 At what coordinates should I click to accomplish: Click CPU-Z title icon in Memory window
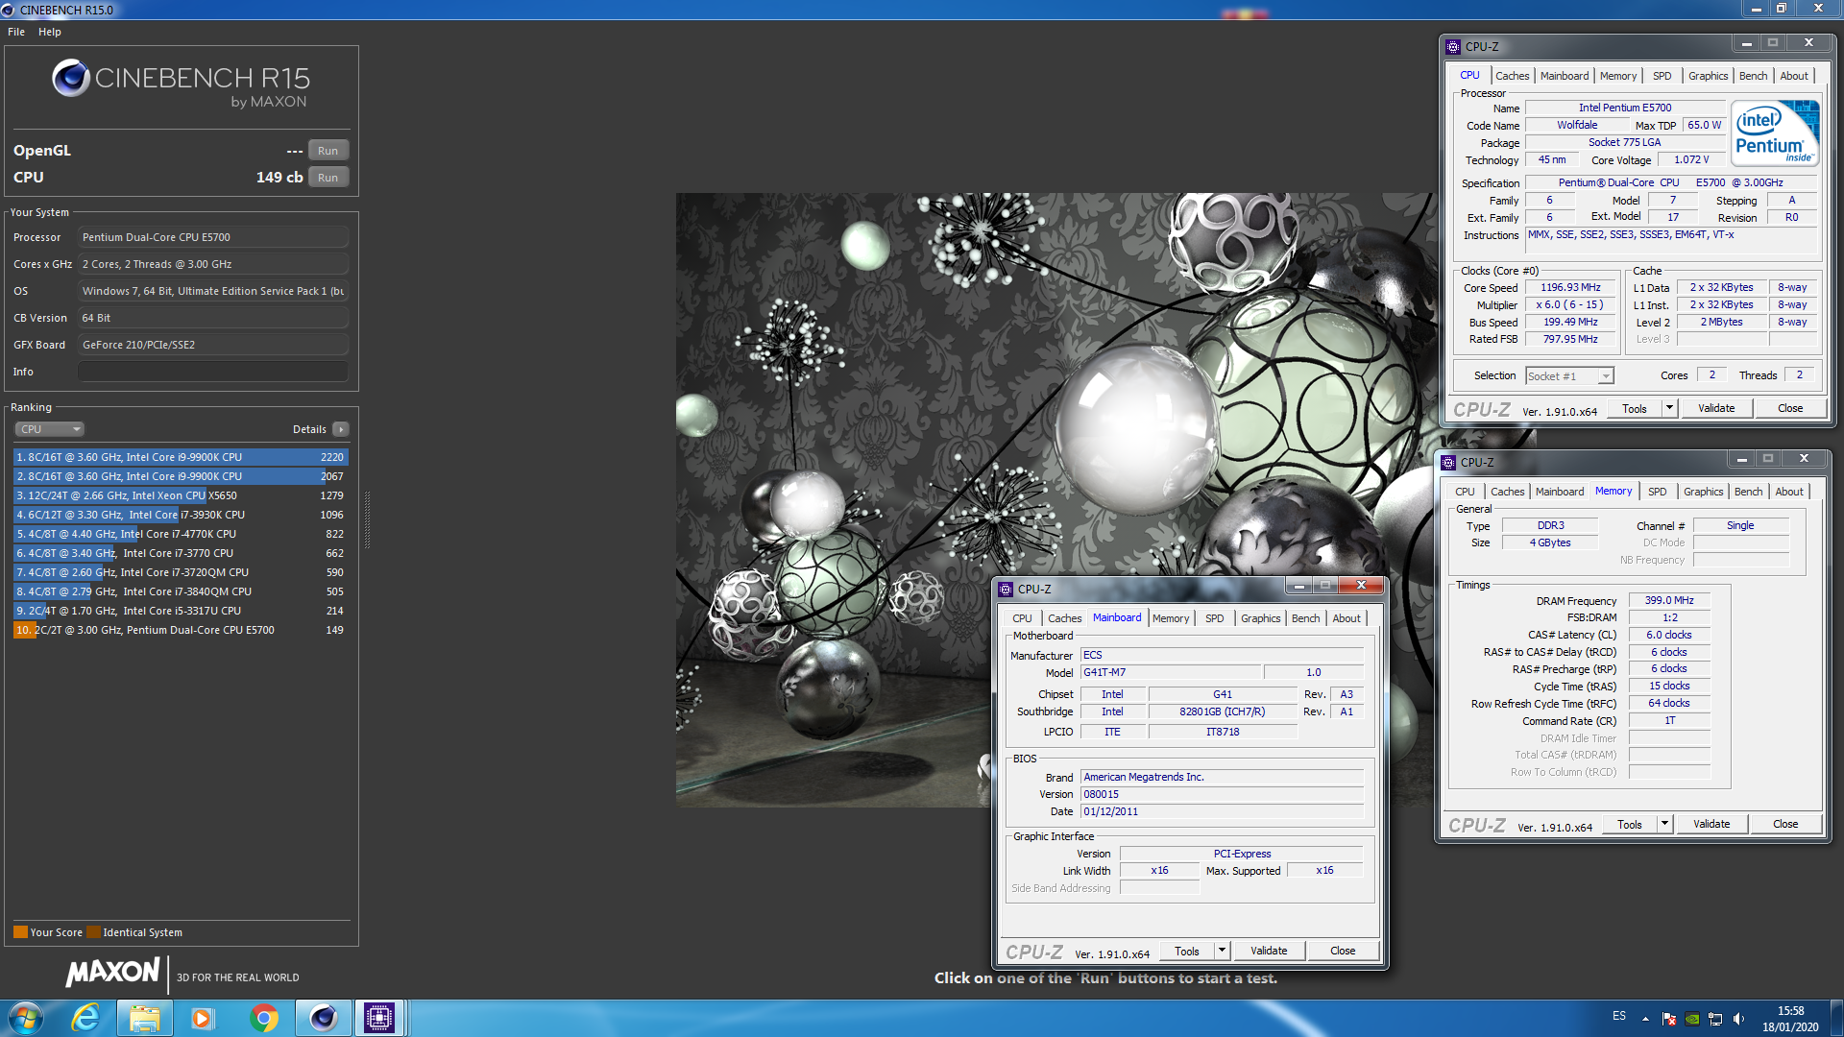coord(1448,462)
